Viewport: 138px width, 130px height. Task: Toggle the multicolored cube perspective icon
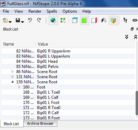[113, 21]
